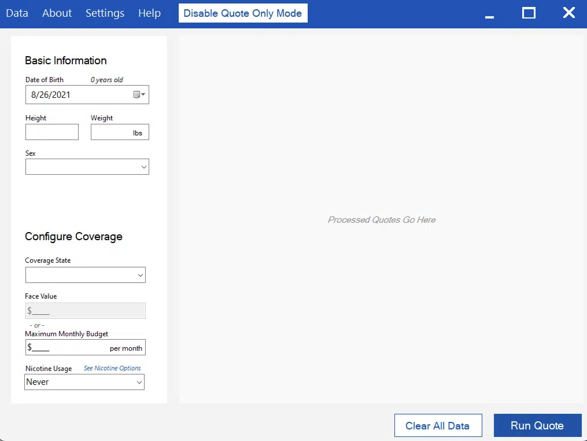Minimize the quote application window

(489, 14)
